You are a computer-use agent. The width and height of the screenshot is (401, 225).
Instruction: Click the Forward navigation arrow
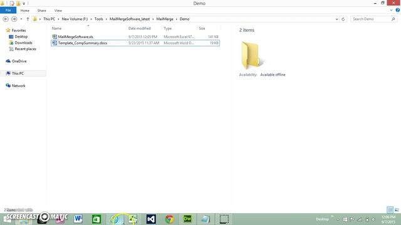[x=14, y=19]
